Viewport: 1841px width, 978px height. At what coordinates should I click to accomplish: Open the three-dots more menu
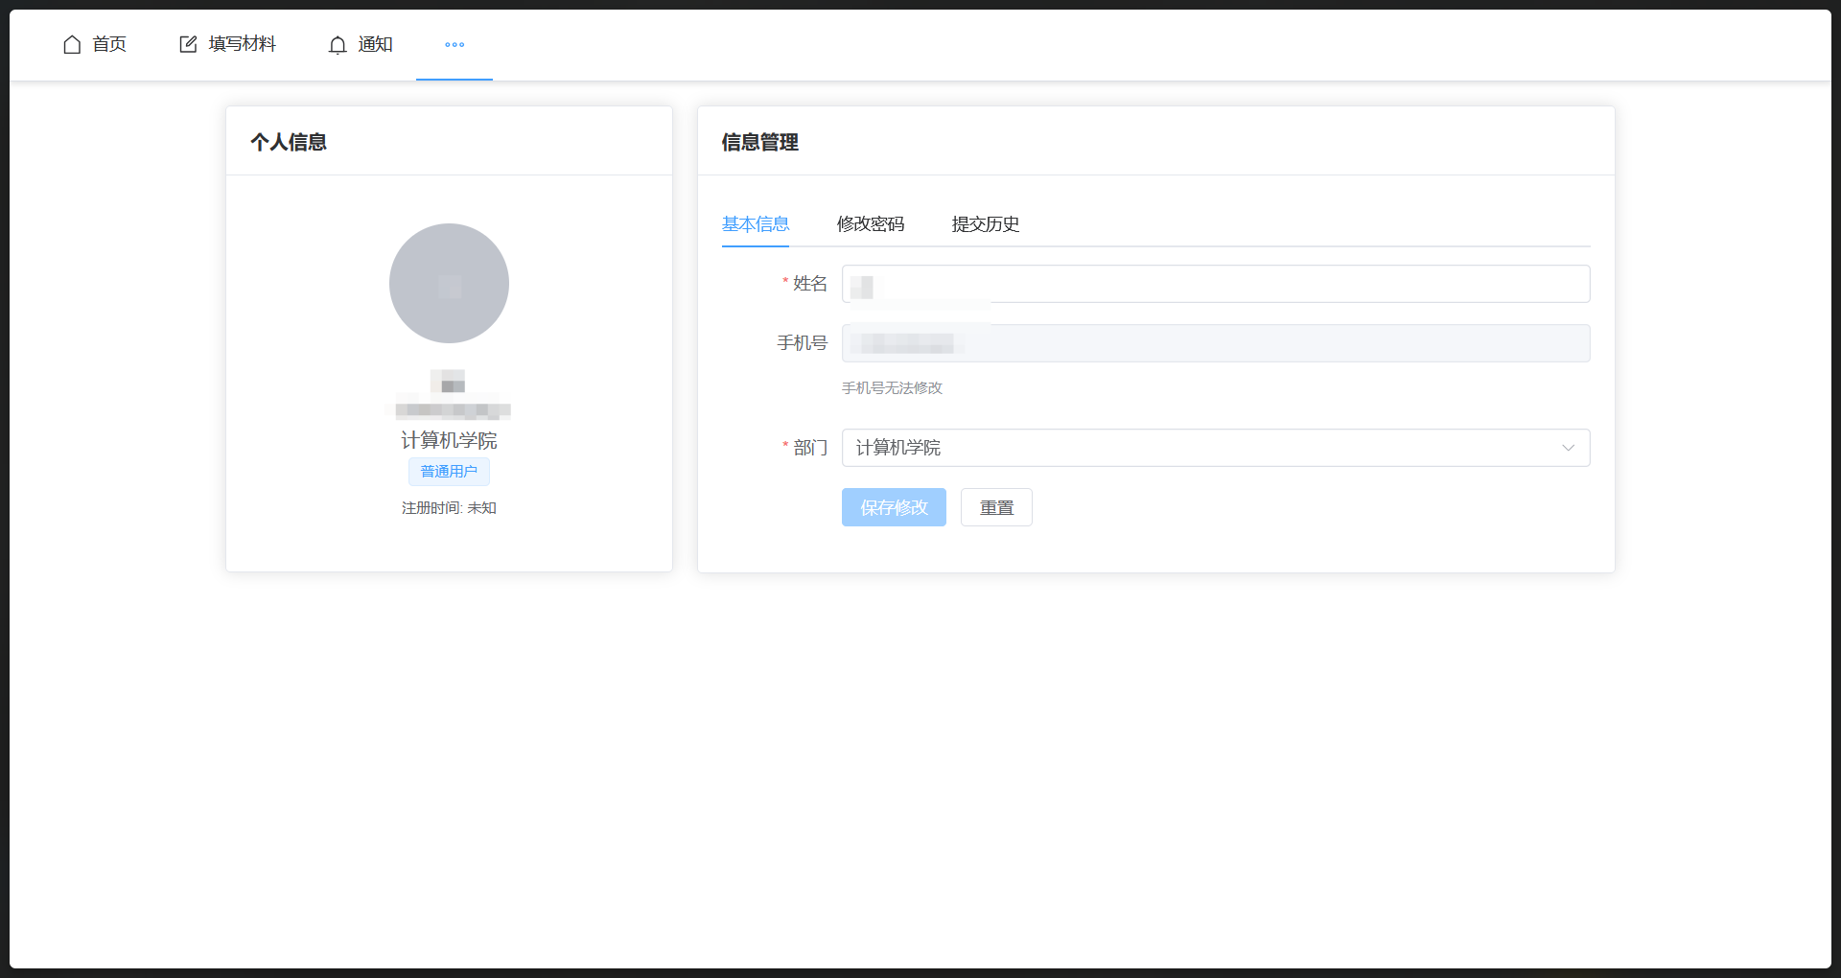pyautogui.click(x=454, y=45)
